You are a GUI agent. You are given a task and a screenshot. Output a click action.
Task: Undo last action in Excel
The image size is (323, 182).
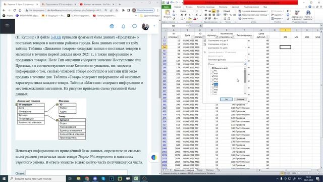pyautogui.click(x=172, y=3)
